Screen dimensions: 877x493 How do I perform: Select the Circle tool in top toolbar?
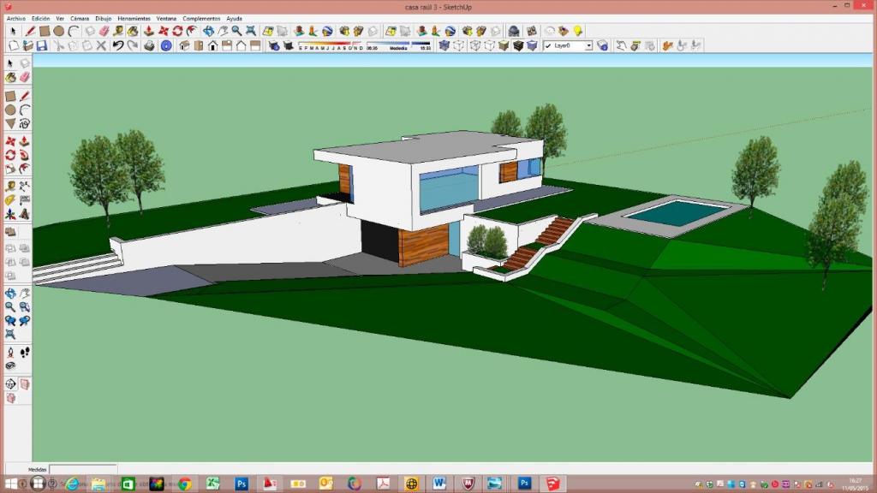[59, 31]
